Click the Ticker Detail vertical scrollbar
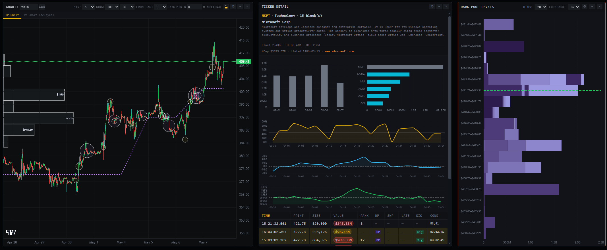Viewport: 607px width, 250px height. pyautogui.click(x=449, y=97)
